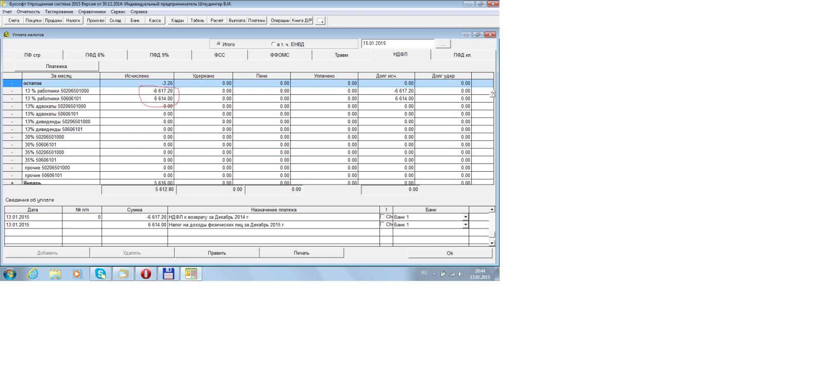Select the Итого radio button
Image resolution: width=825 pixels, height=379 pixels.
(219, 44)
